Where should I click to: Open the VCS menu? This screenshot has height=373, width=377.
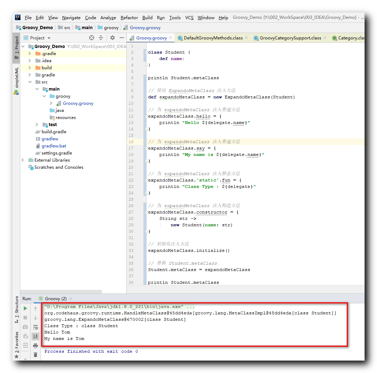189,17
